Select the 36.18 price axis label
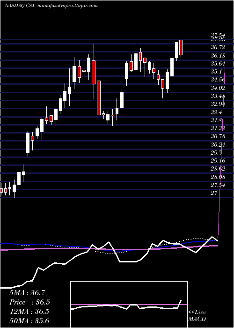This screenshot has width=234, height=328. coord(218,56)
